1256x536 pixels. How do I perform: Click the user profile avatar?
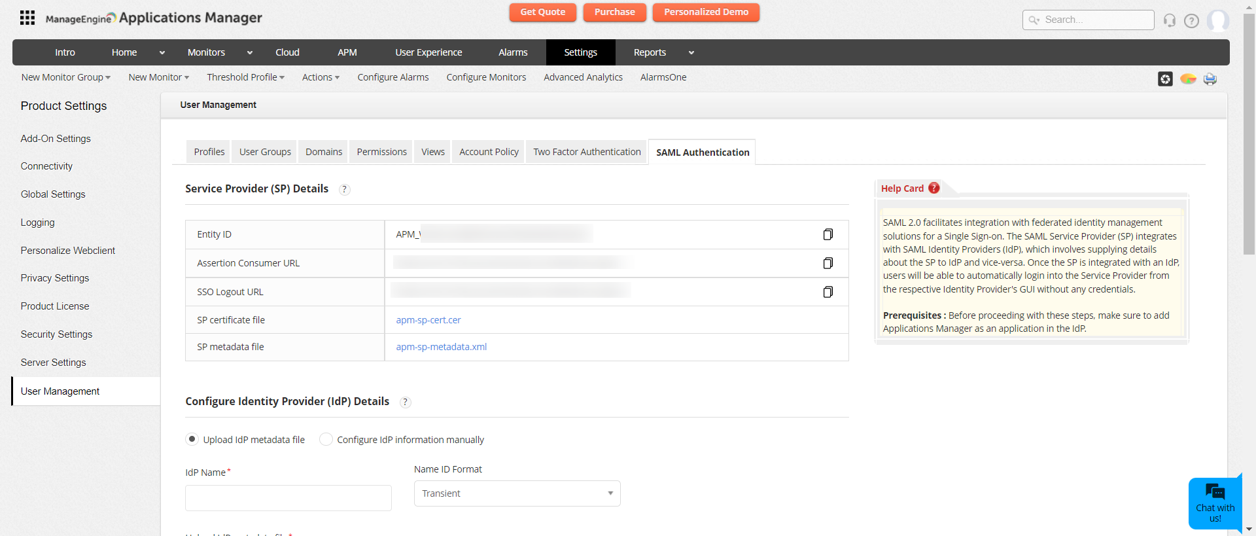[x=1217, y=20]
